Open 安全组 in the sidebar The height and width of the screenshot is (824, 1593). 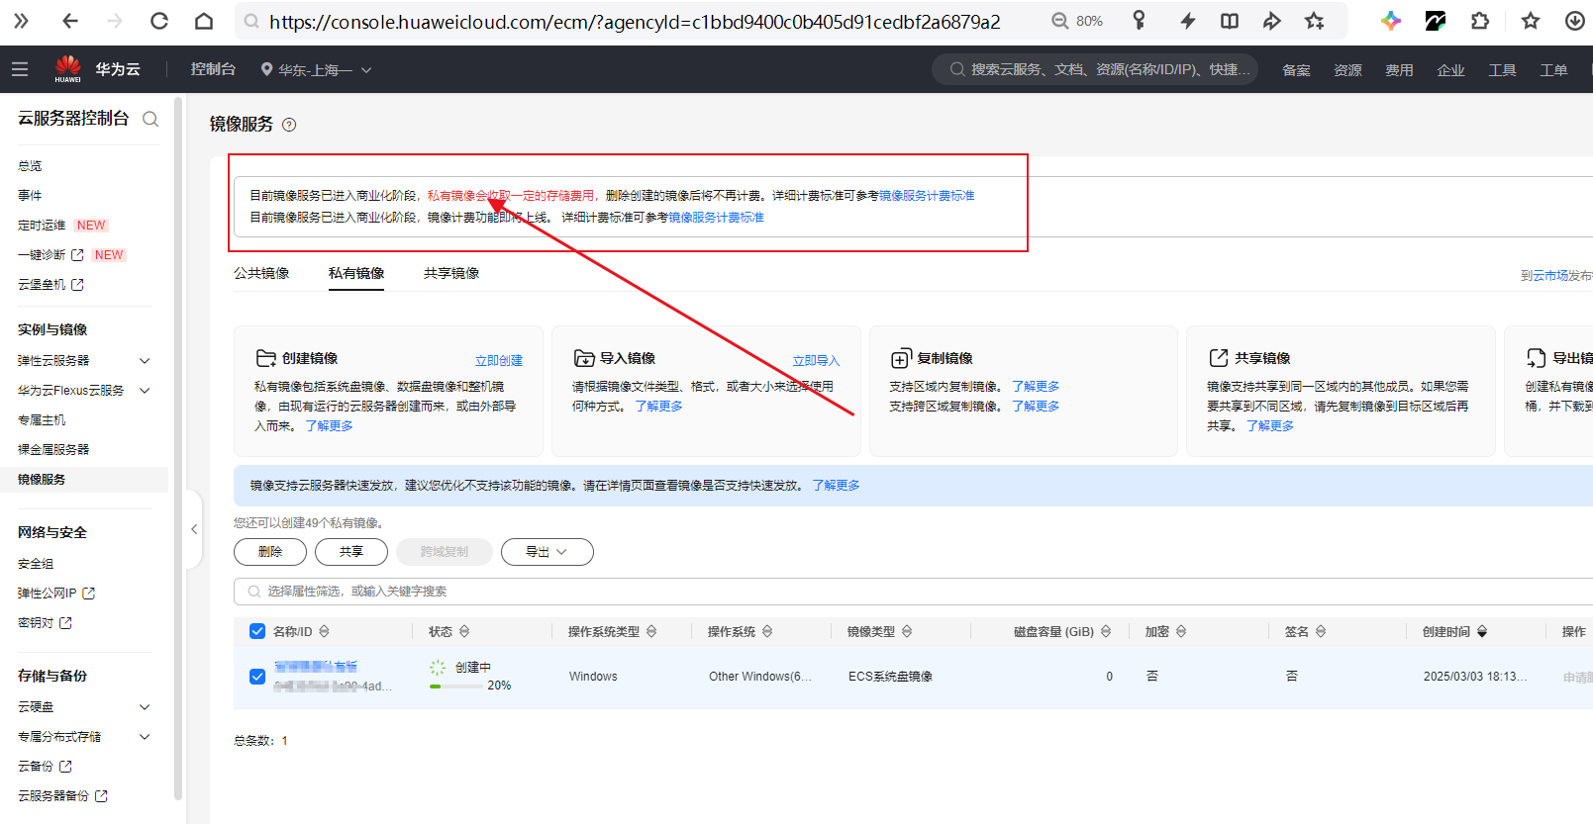[x=36, y=564]
